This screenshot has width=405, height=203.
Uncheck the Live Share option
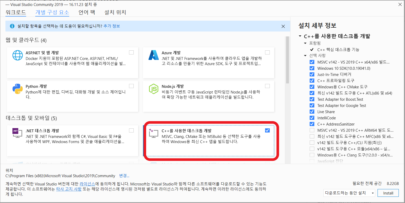(312, 112)
